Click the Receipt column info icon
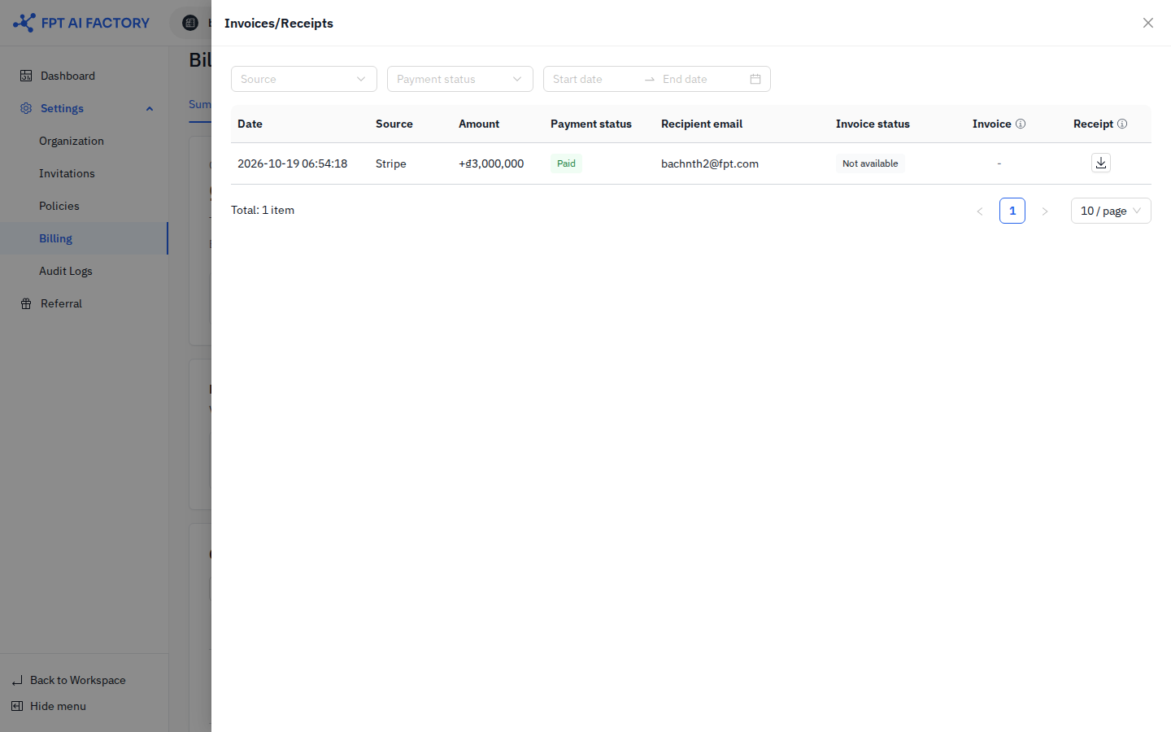This screenshot has width=1171, height=732. tap(1122, 124)
